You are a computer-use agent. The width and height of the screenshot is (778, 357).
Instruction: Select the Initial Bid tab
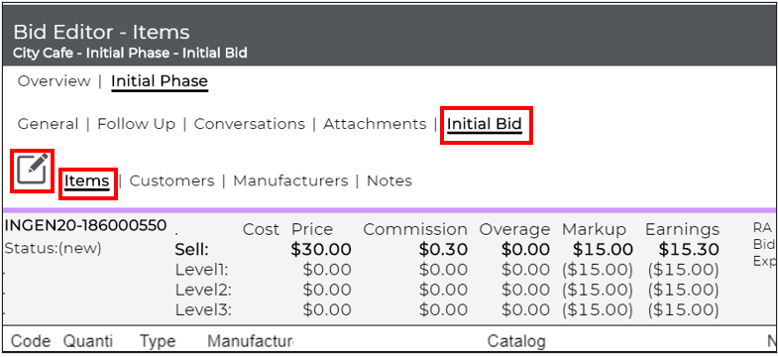click(x=485, y=125)
